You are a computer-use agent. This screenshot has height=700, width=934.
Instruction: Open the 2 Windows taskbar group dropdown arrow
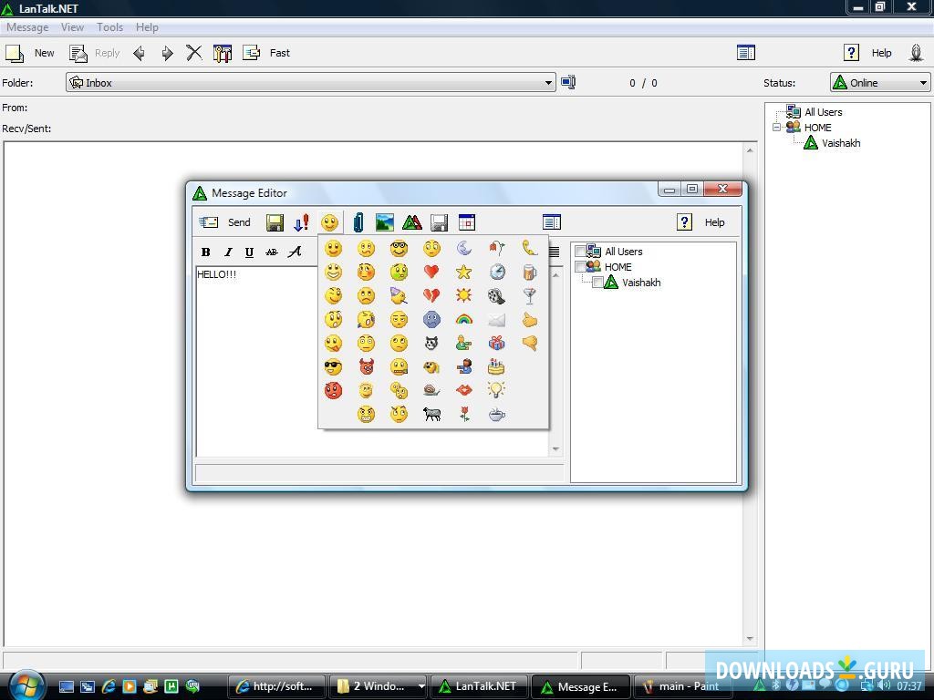[x=421, y=686]
